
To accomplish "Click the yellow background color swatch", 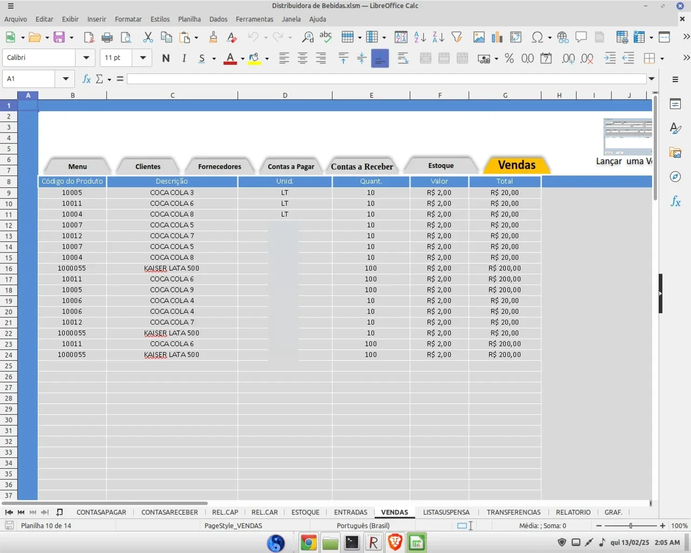I will pyautogui.click(x=254, y=58).
